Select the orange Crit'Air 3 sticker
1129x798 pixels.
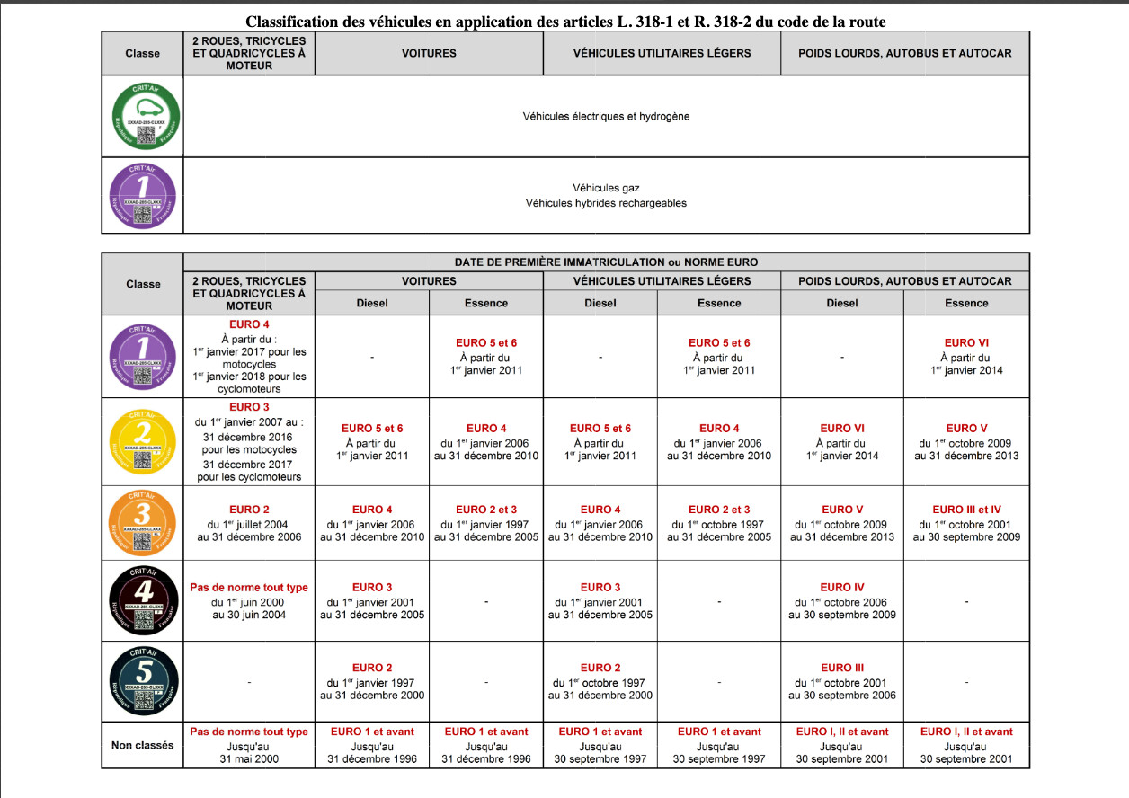tap(144, 523)
